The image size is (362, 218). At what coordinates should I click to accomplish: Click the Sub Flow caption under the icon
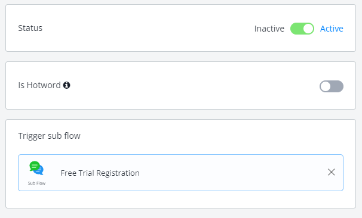coord(36,183)
